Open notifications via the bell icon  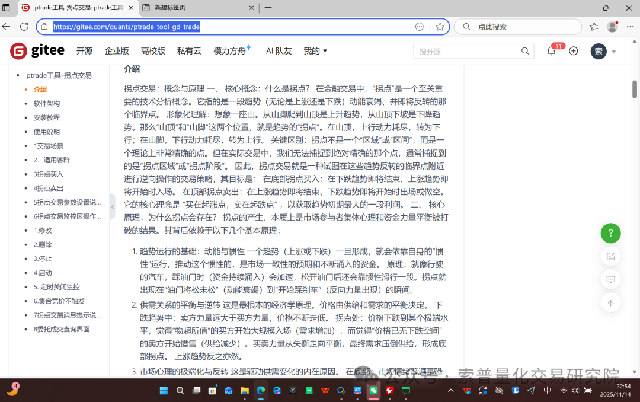(551, 51)
